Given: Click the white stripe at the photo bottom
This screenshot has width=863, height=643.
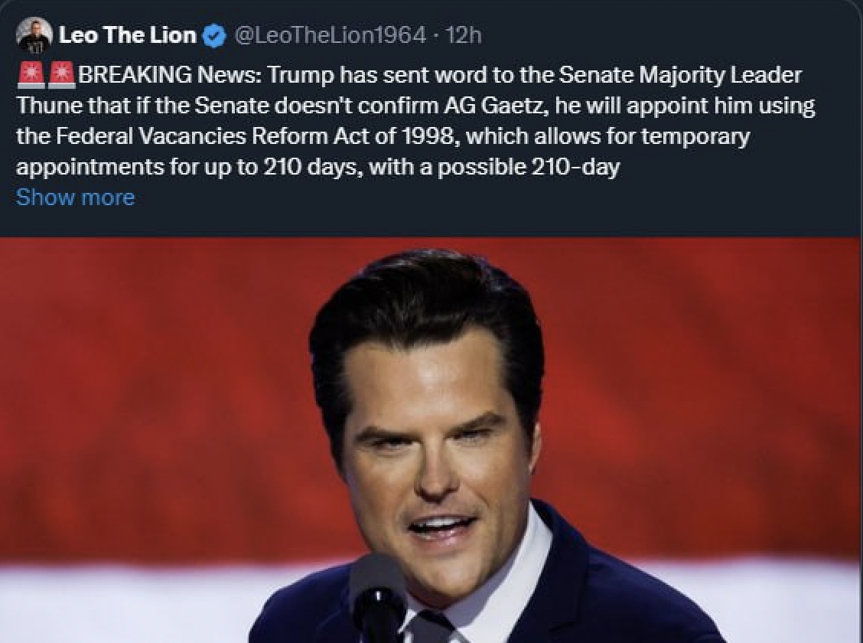Looking at the screenshot, I should 115,601.
